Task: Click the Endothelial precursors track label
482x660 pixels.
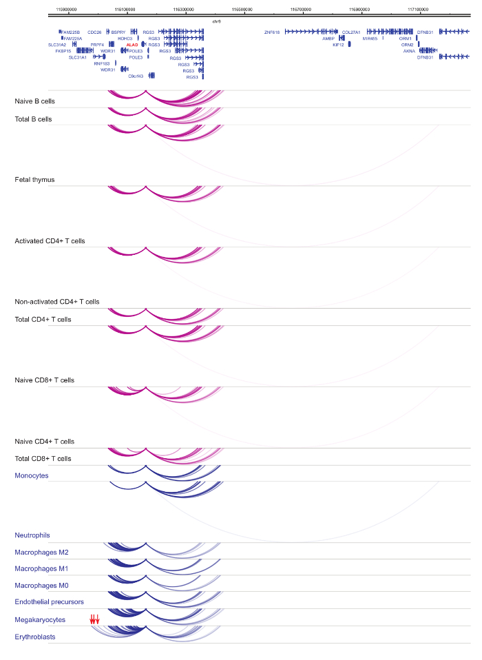Action: pos(50,602)
